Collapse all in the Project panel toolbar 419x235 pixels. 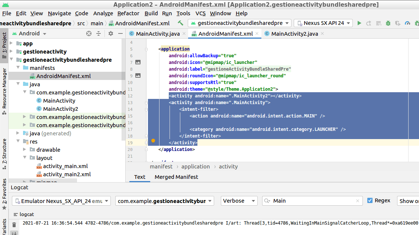tap(99, 33)
